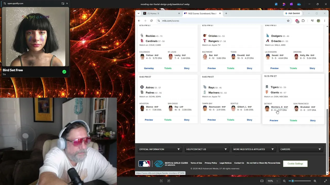The image size is (330, 185).
Task: Click the Rays team logo
Action: (x=205, y=87)
